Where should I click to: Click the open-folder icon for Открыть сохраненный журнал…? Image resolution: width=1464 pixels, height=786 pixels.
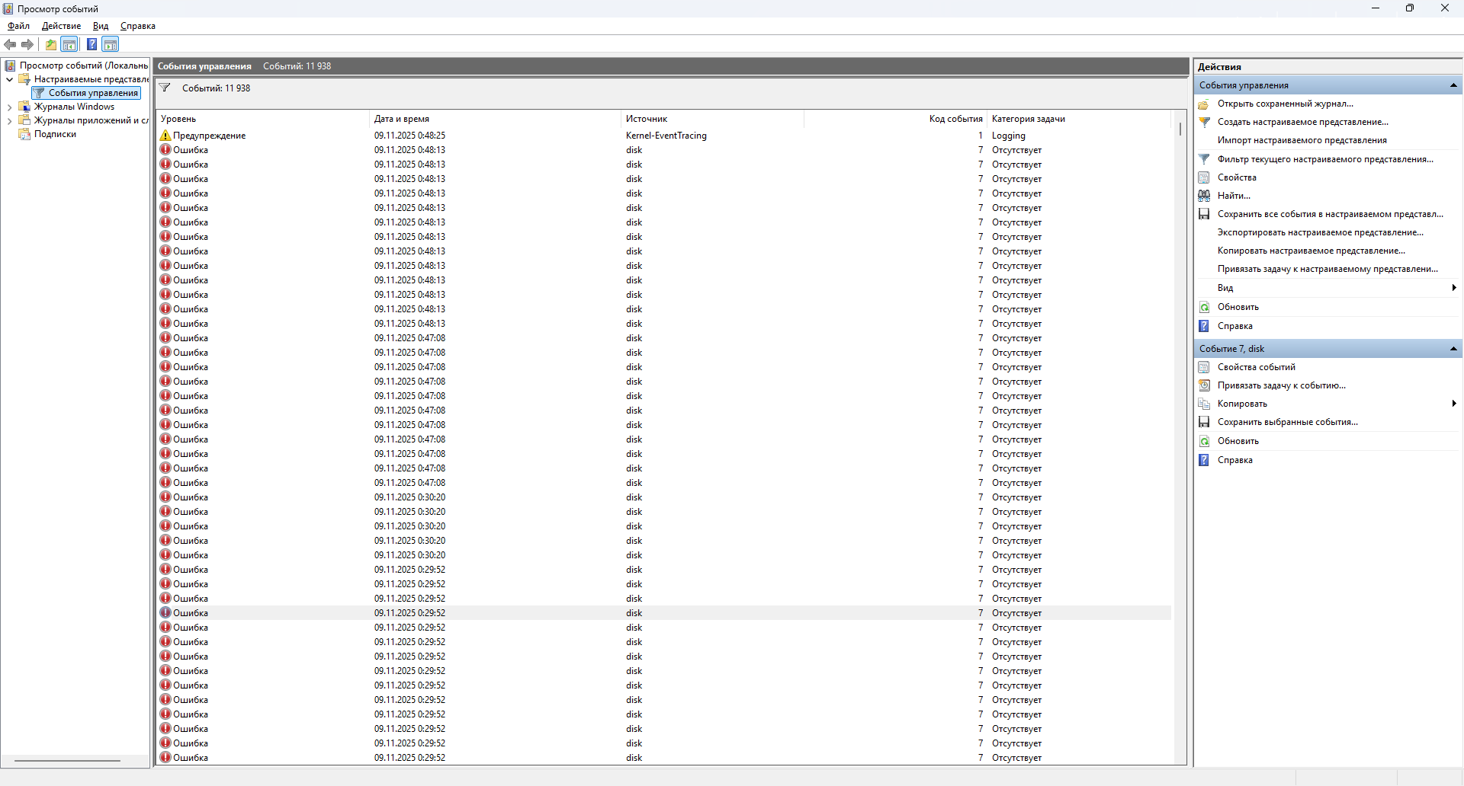[1204, 104]
